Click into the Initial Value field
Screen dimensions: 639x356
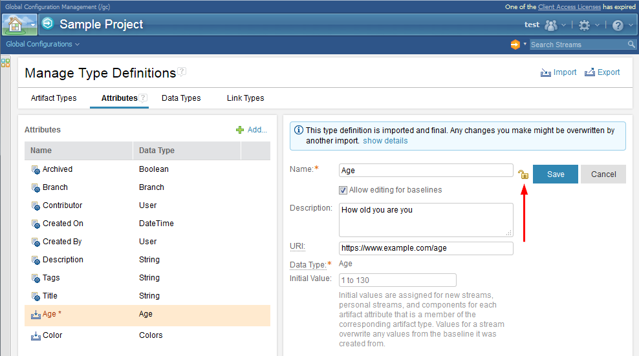point(397,280)
